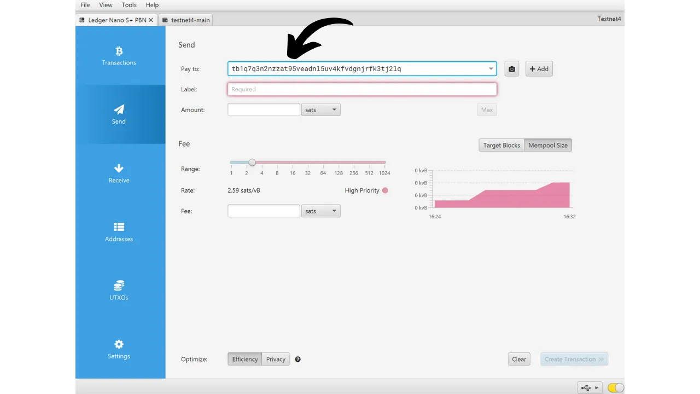700x394 pixels.
Task: Open the Help menu
Action: (152, 5)
